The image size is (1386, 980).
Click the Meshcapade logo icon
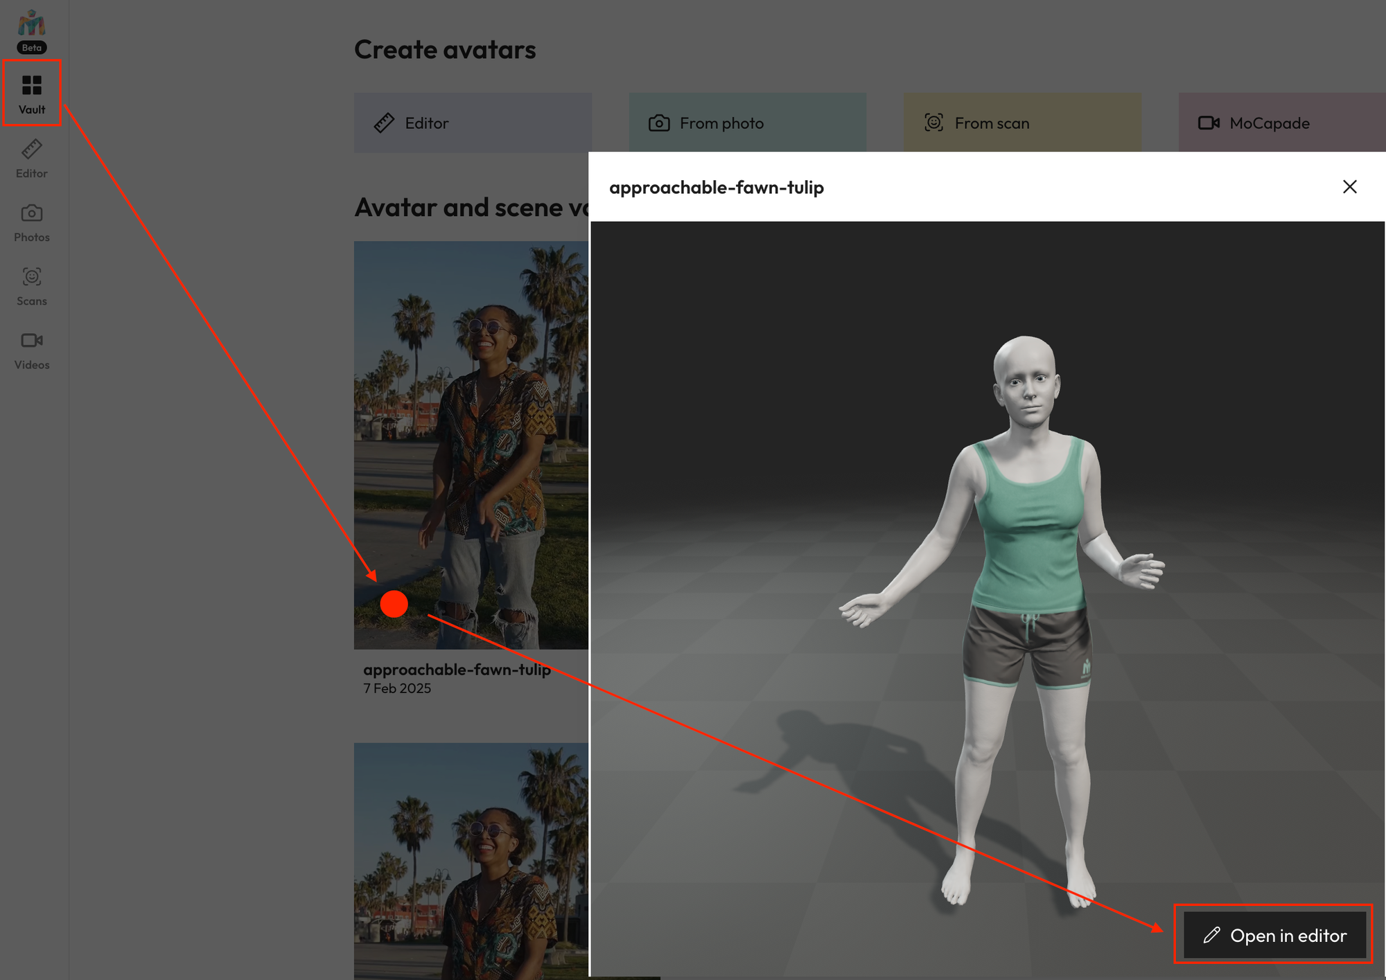(x=31, y=24)
